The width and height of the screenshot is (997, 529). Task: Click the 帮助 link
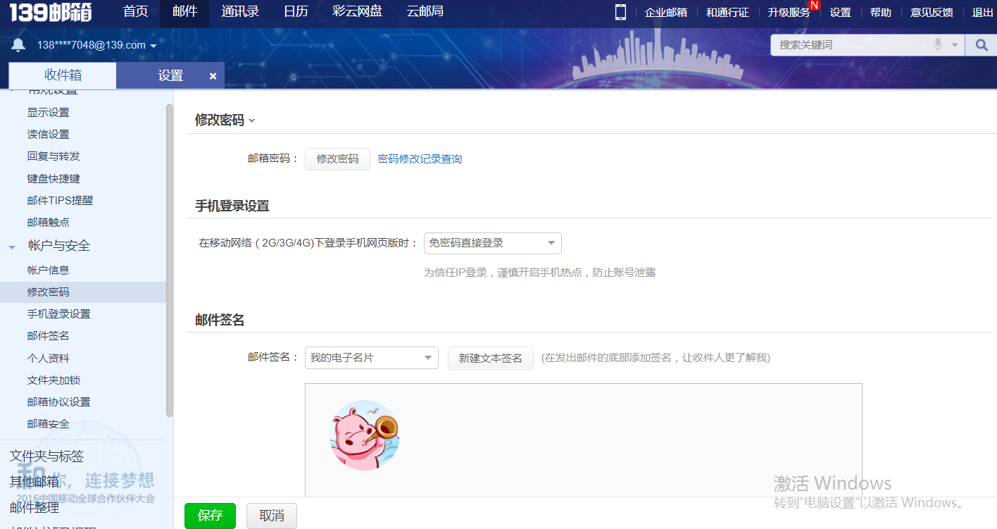880,13
